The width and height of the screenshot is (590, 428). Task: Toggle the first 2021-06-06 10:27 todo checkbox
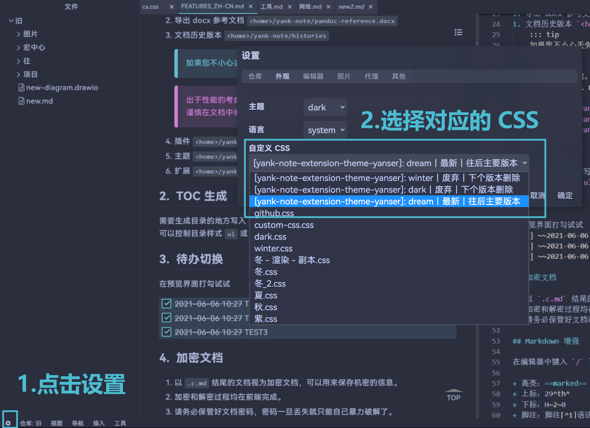click(x=166, y=304)
